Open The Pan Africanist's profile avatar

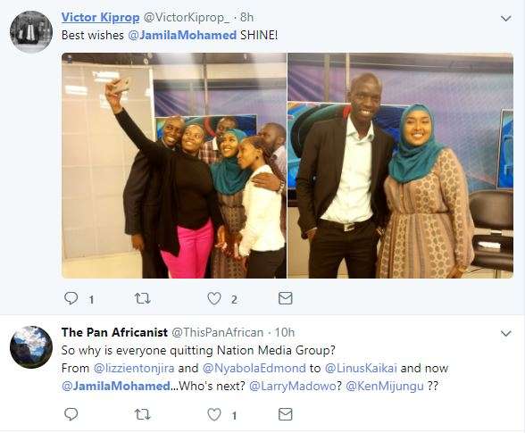[x=31, y=347]
